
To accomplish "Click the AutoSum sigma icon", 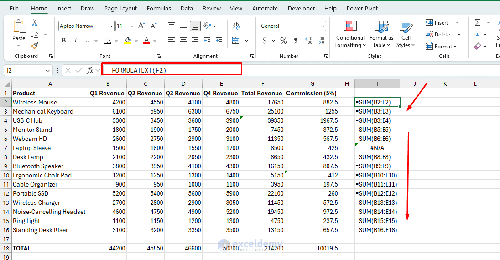I will tap(478, 22).
